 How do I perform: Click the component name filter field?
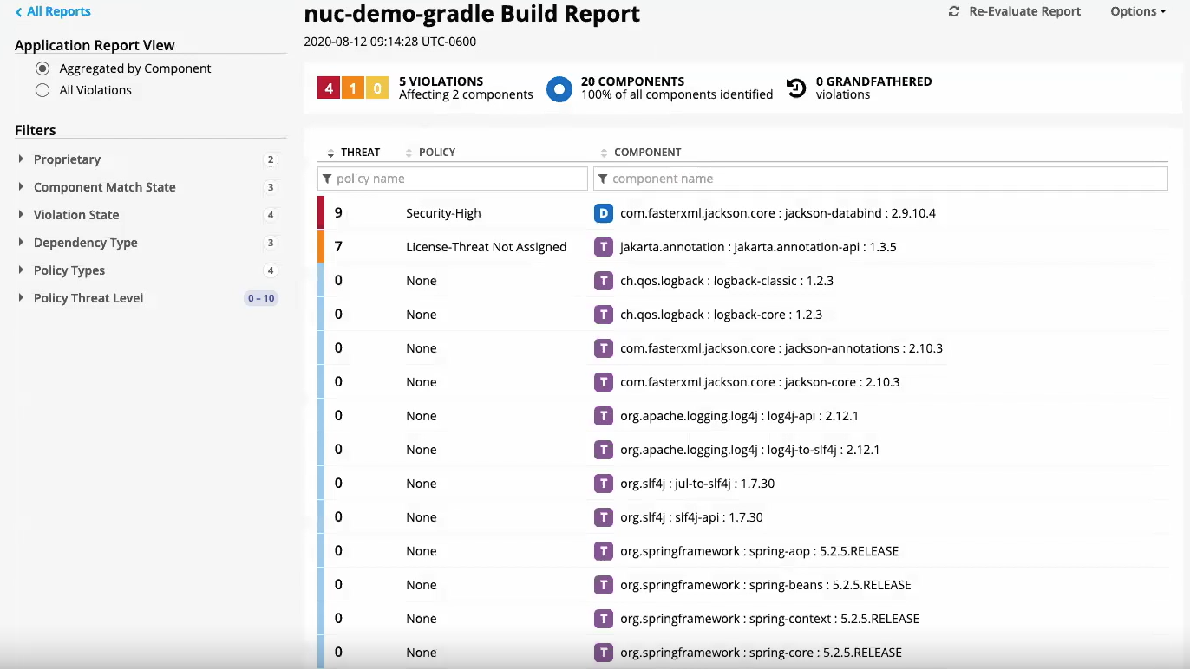(x=880, y=179)
